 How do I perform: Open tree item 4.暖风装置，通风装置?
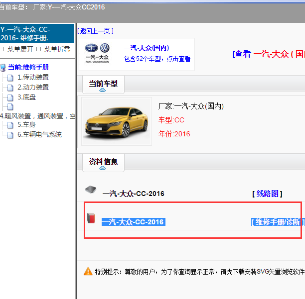[x=38, y=116]
